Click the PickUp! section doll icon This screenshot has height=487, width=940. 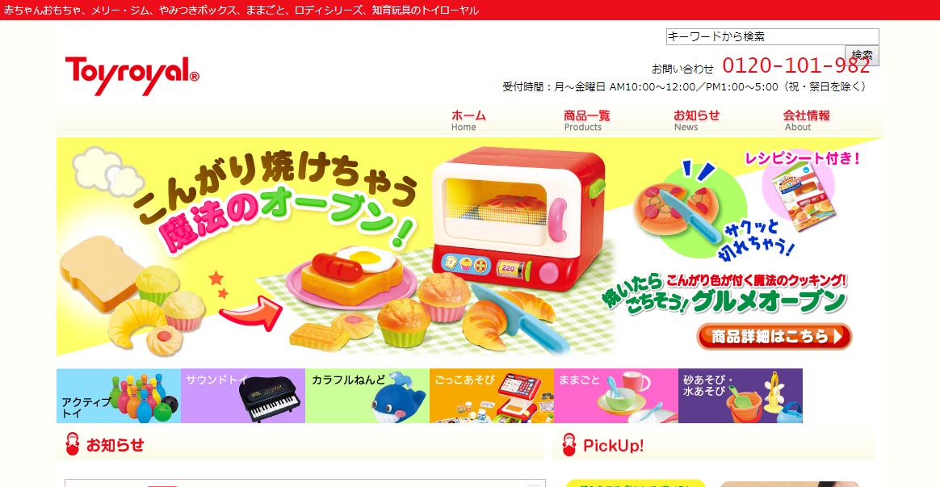(569, 444)
